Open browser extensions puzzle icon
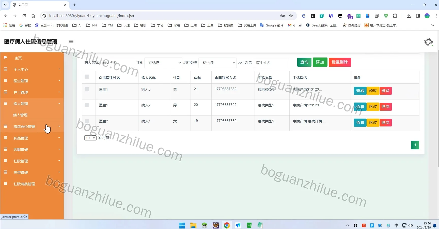The height and width of the screenshot is (229, 439). 395,16
